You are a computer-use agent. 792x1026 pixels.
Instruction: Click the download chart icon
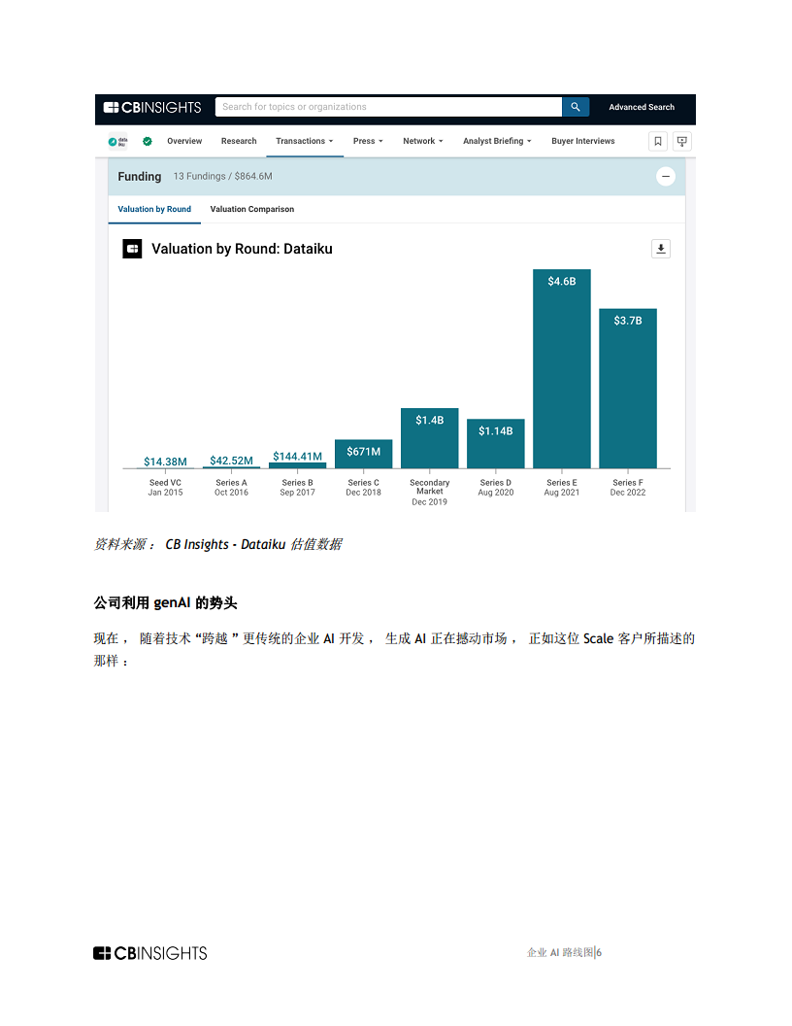[x=661, y=249]
